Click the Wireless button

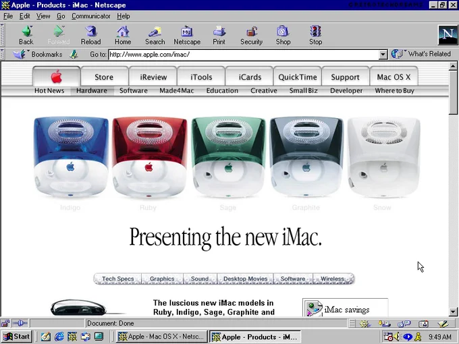coord(333,279)
